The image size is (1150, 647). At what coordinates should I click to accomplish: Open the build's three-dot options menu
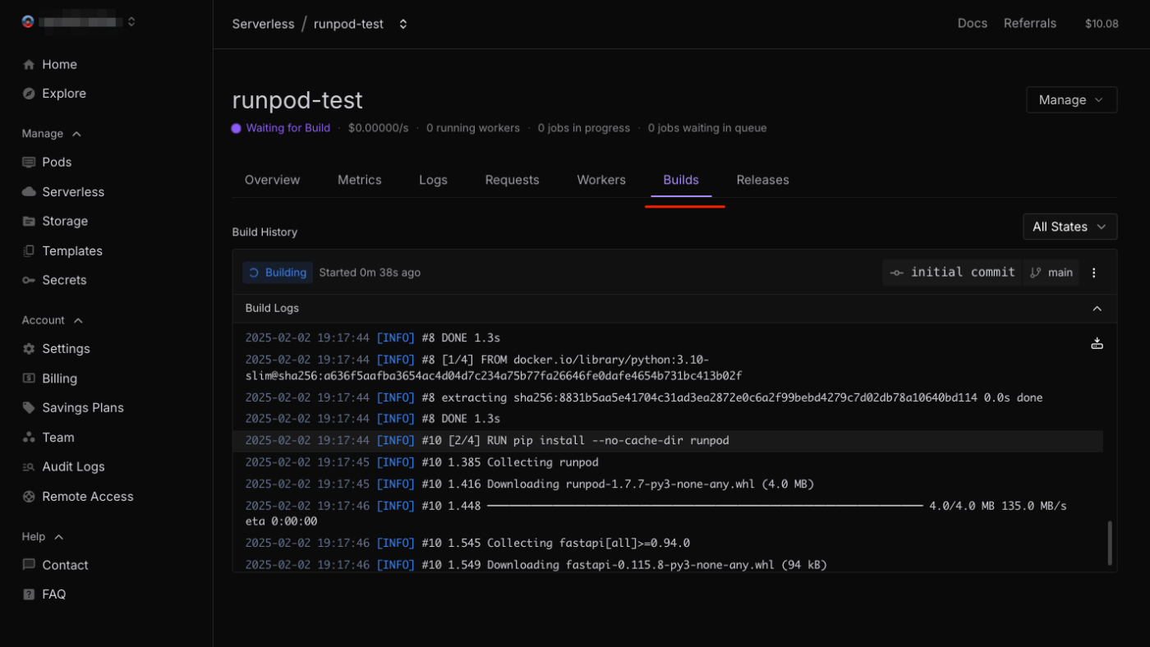point(1094,273)
